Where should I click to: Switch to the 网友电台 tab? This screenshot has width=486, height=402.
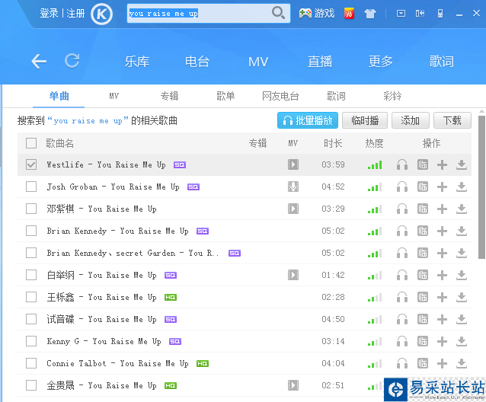coord(280,96)
